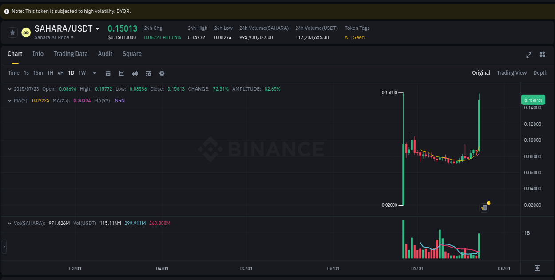Switch to the Trading Data tab
555x280 pixels.
coord(71,54)
